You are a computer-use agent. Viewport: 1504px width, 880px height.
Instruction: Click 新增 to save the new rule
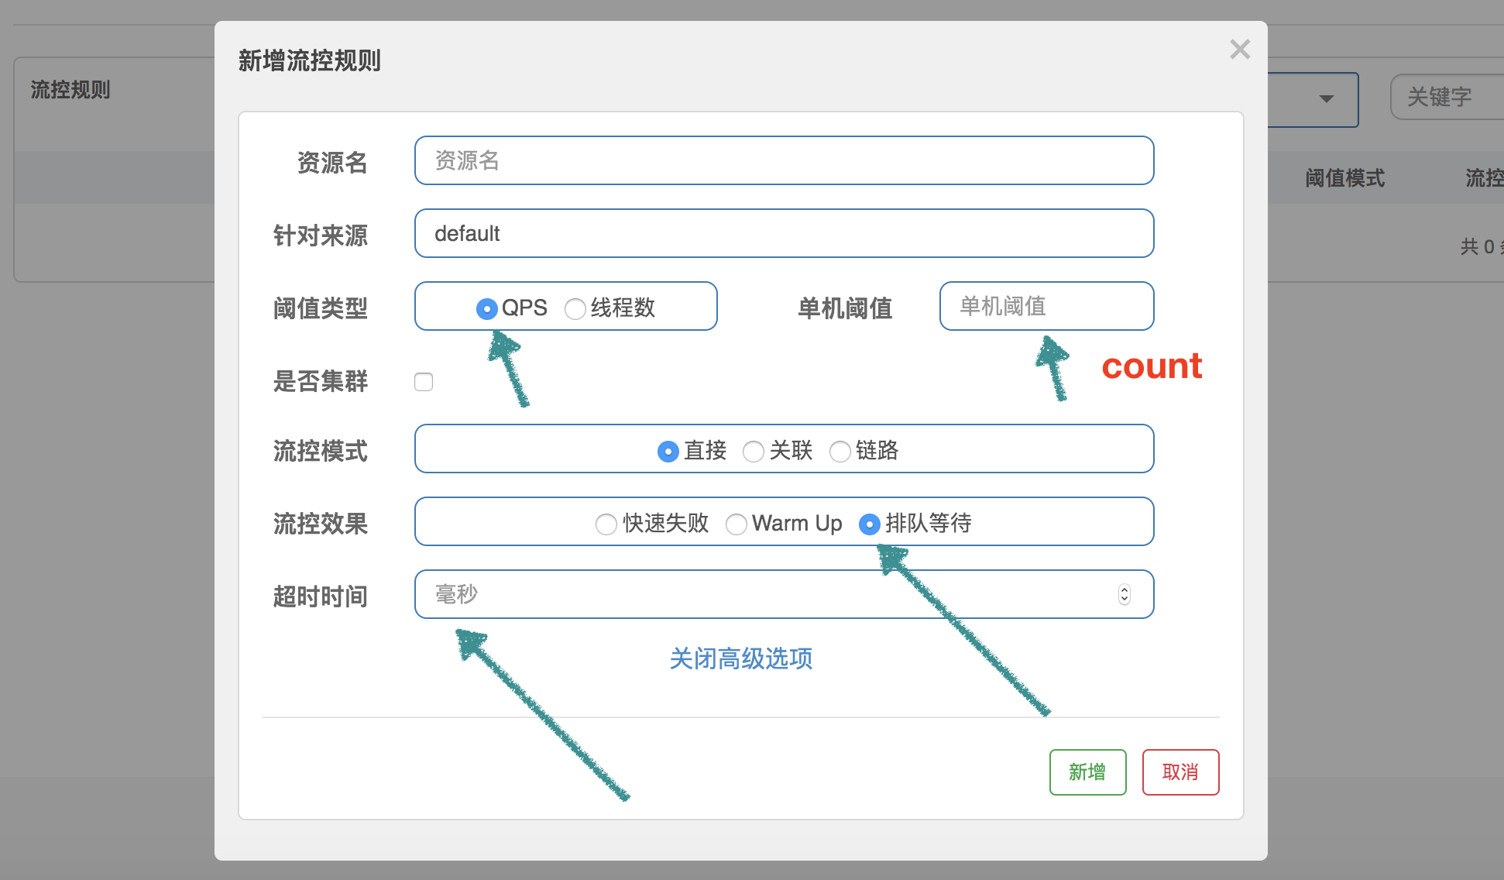(x=1086, y=773)
